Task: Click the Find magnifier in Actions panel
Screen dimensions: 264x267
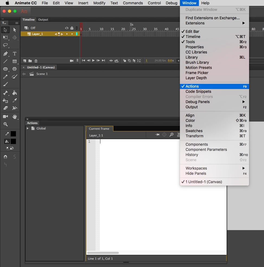Action: (x=171, y=135)
